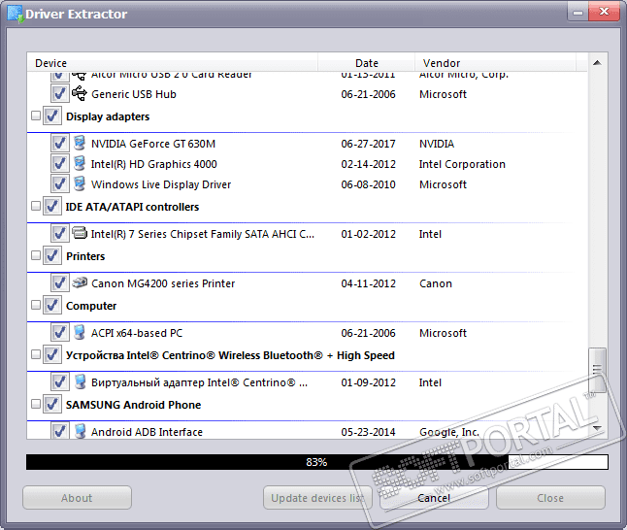Select the Canon vendor cell
The height and width of the screenshot is (530, 627).
click(436, 283)
